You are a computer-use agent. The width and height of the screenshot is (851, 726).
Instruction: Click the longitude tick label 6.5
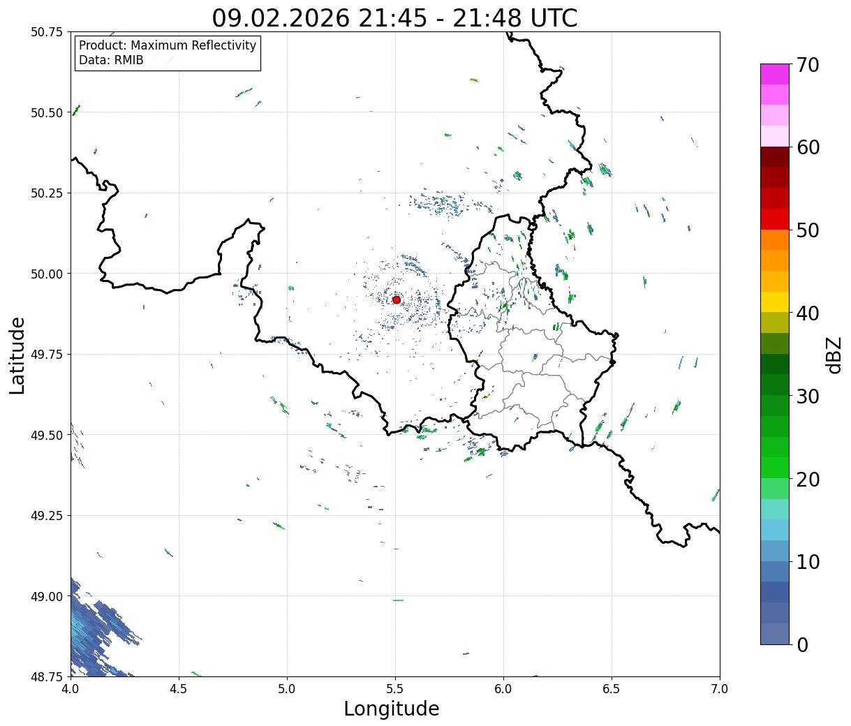point(612,688)
